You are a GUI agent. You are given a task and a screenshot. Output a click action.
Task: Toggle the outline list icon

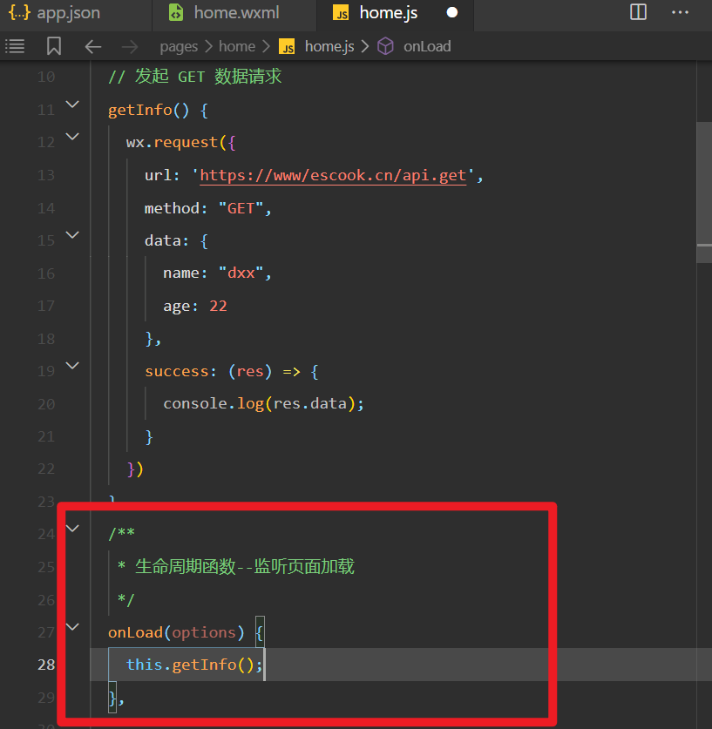(15, 46)
